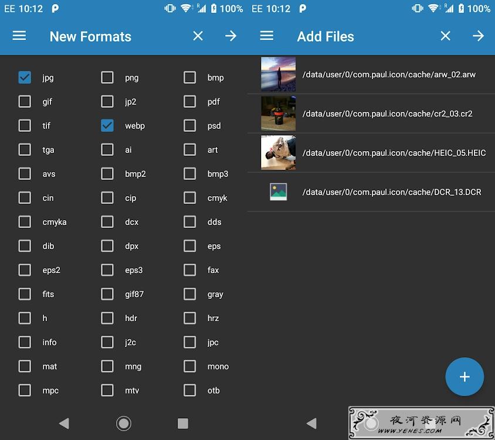Check the dib format checkbox
This screenshot has height=440, width=495.
click(25, 245)
